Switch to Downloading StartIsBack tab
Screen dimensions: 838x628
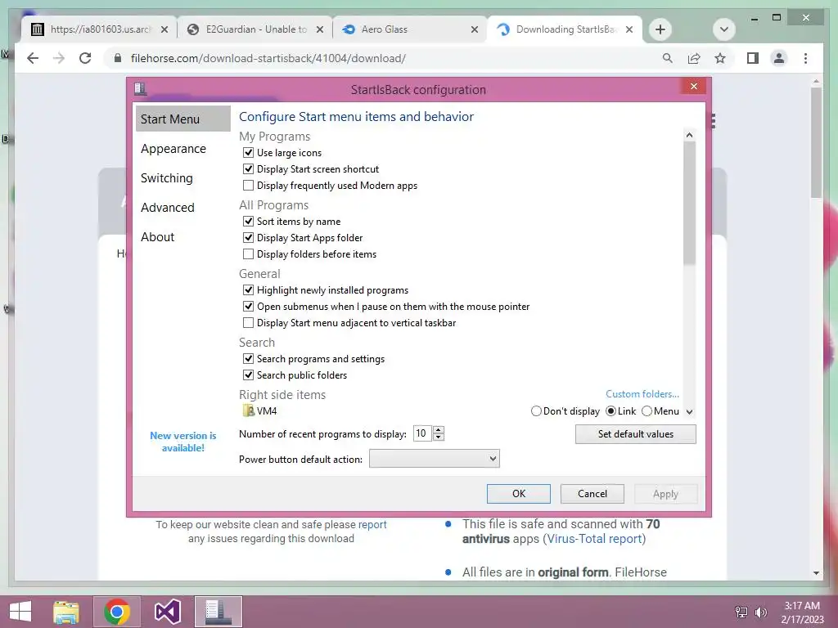(x=565, y=29)
